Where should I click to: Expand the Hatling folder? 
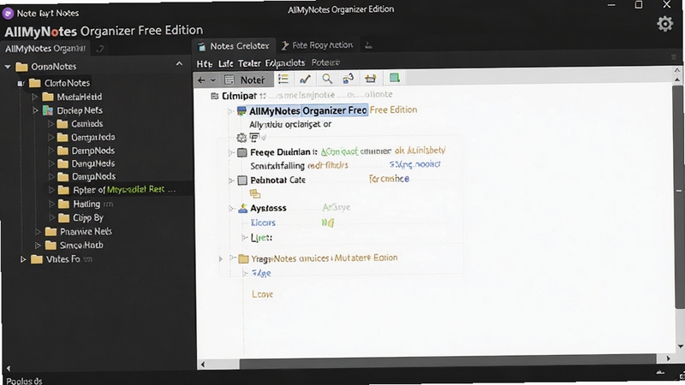[51, 204]
